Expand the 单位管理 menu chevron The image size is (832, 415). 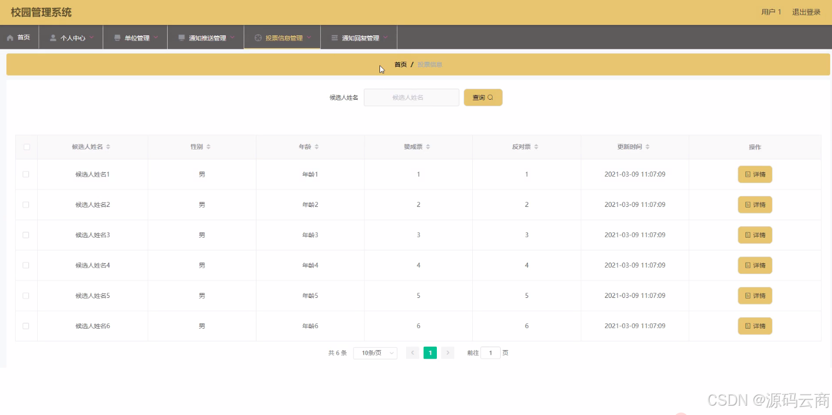(156, 38)
